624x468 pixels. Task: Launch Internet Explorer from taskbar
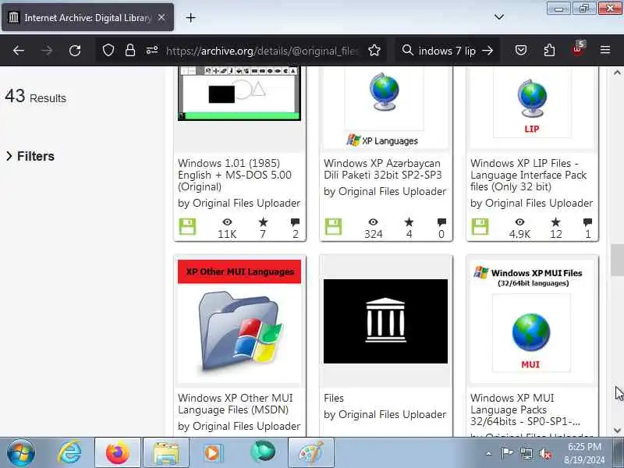point(69,452)
